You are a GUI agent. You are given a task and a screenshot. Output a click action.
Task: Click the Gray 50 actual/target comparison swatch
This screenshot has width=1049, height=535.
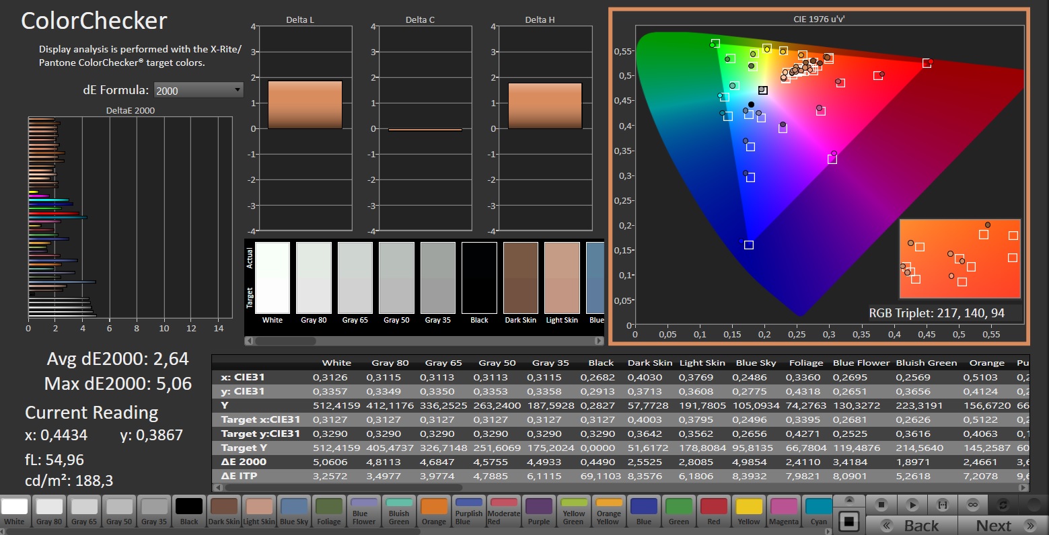coord(396,278)
